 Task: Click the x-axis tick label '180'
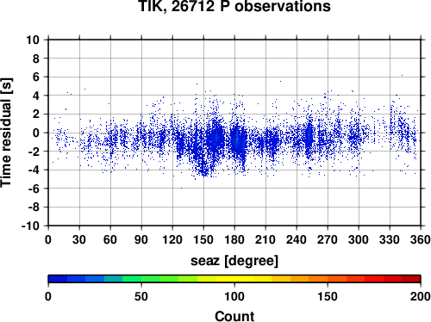[x=234, y=239]
